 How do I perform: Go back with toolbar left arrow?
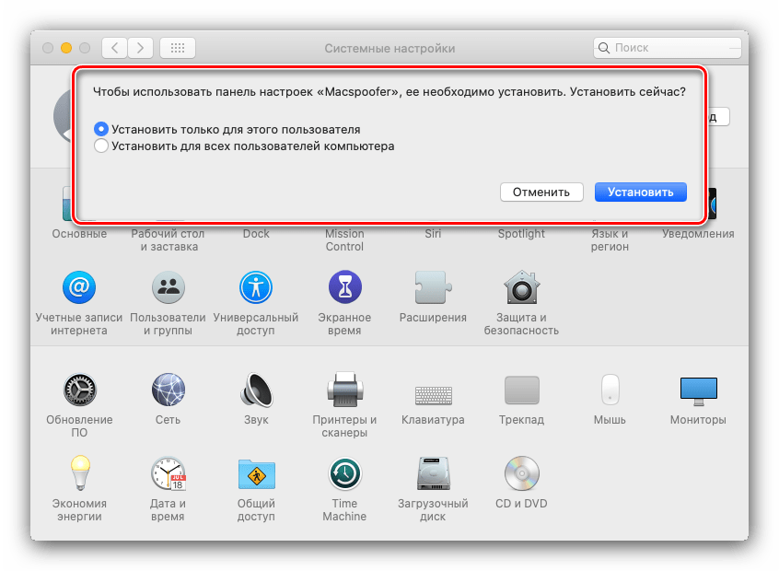114,48
